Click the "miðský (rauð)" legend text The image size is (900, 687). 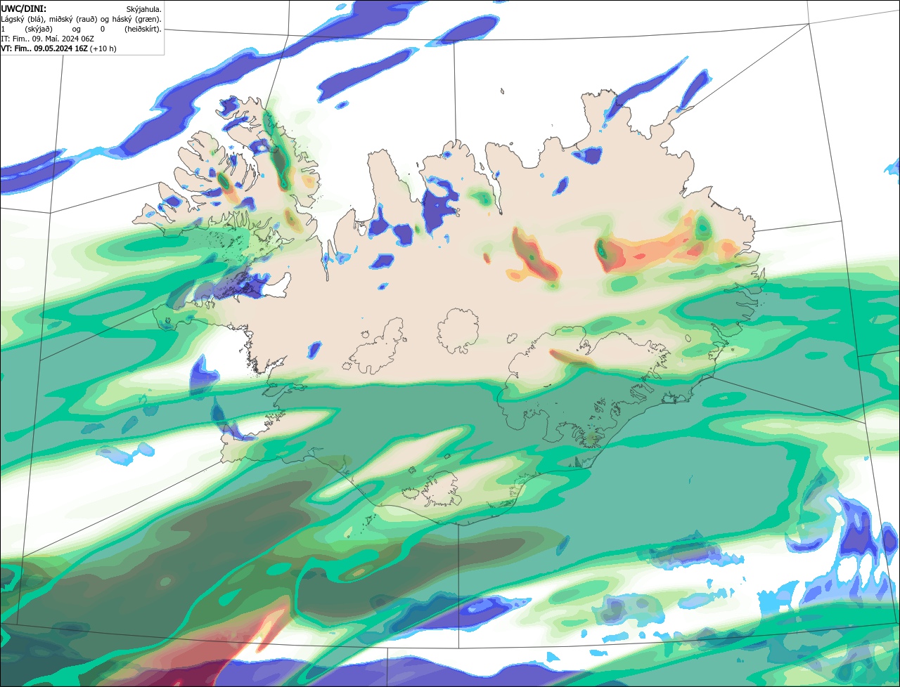click(73, 20)
